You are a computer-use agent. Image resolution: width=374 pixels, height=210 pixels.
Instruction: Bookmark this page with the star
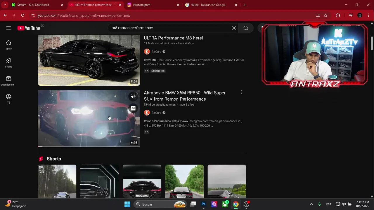pos(325,15)
